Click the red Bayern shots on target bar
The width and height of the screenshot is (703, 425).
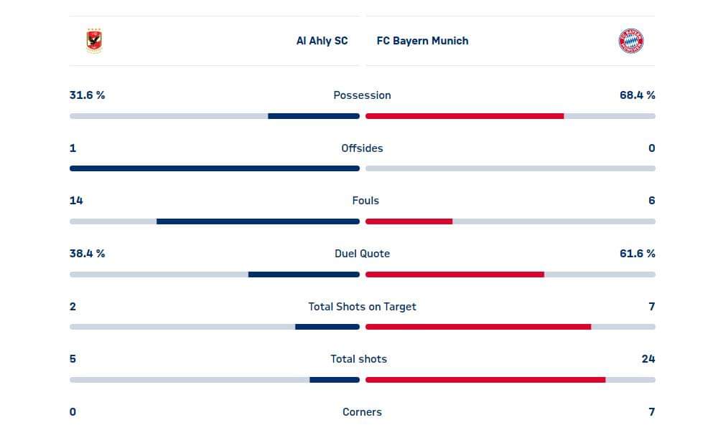(478, 327)
